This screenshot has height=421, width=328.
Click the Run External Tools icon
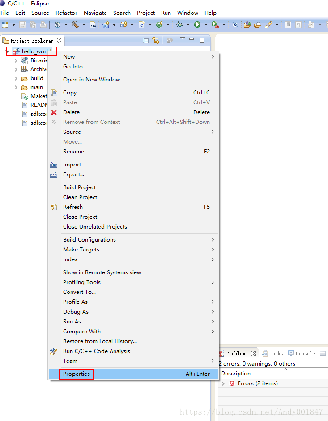tap(215, 25)
